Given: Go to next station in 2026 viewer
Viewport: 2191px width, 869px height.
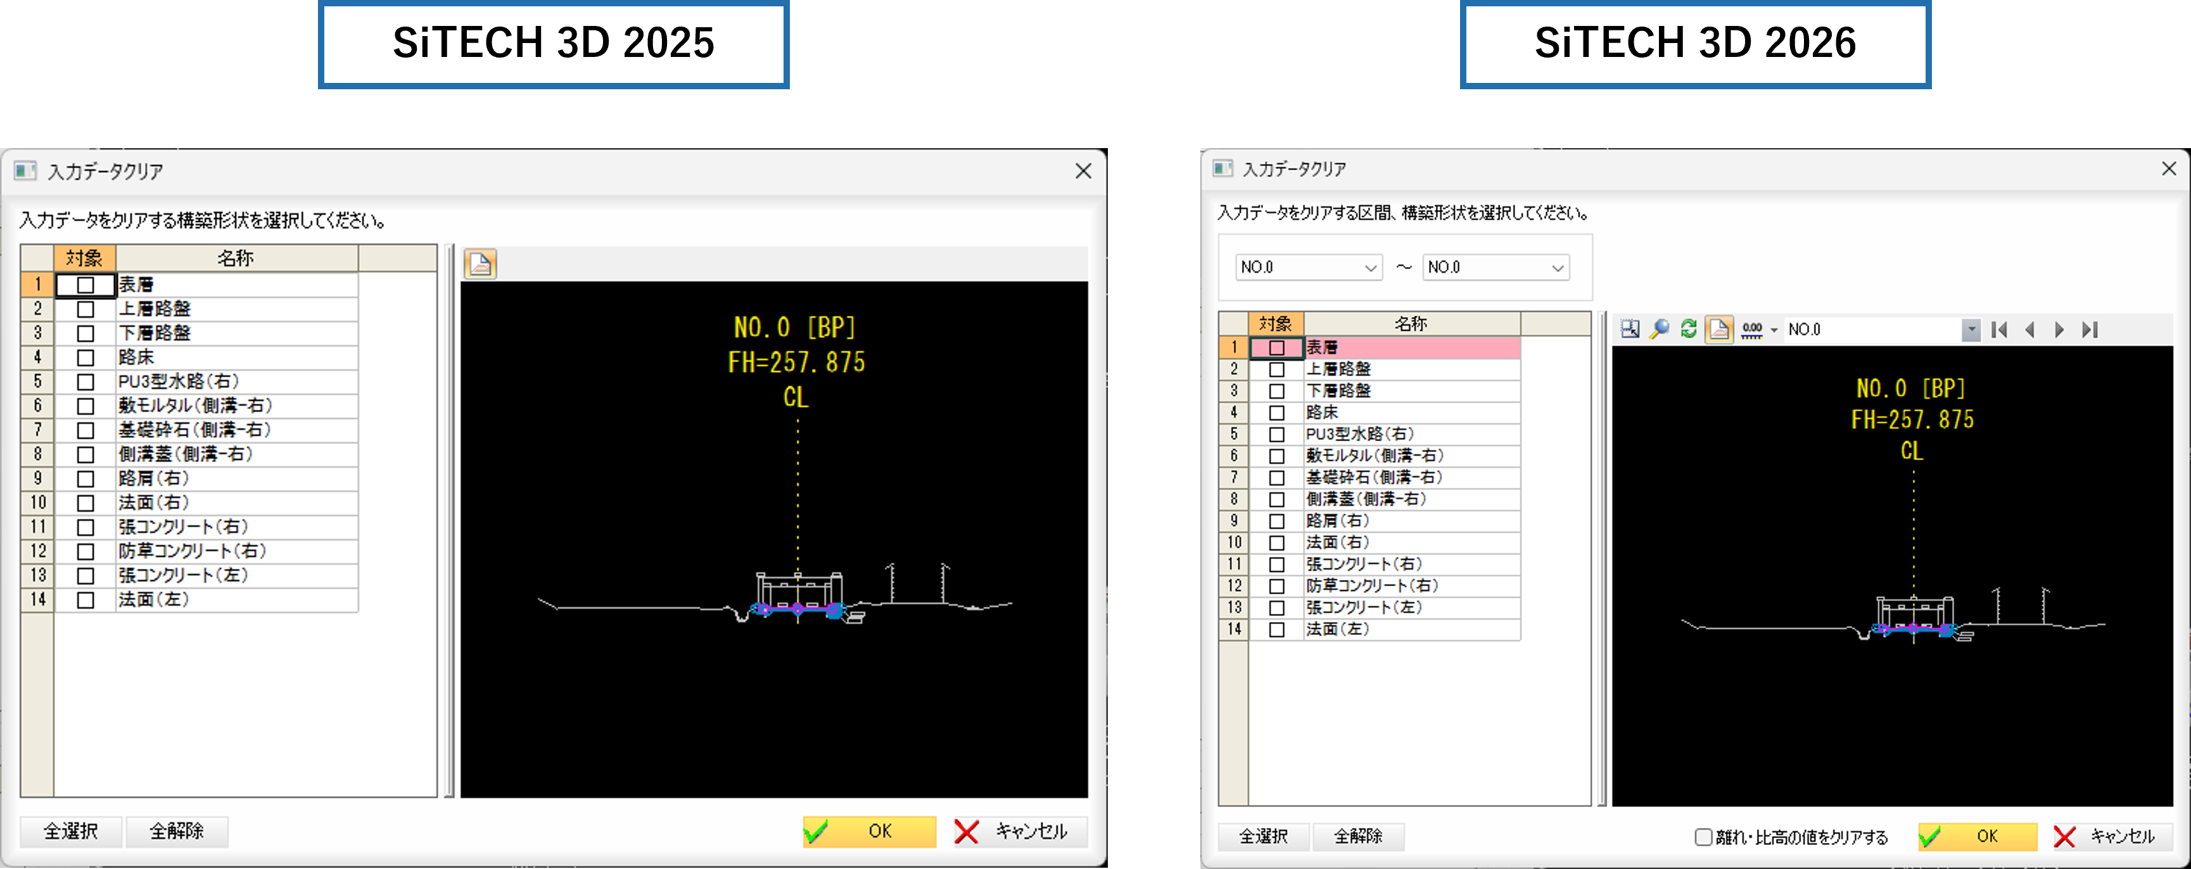Looking at the screenshot, I should click(x=2059, y=330).
